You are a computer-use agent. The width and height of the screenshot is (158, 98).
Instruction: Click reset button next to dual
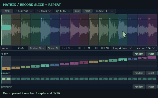tap(87, 11)
